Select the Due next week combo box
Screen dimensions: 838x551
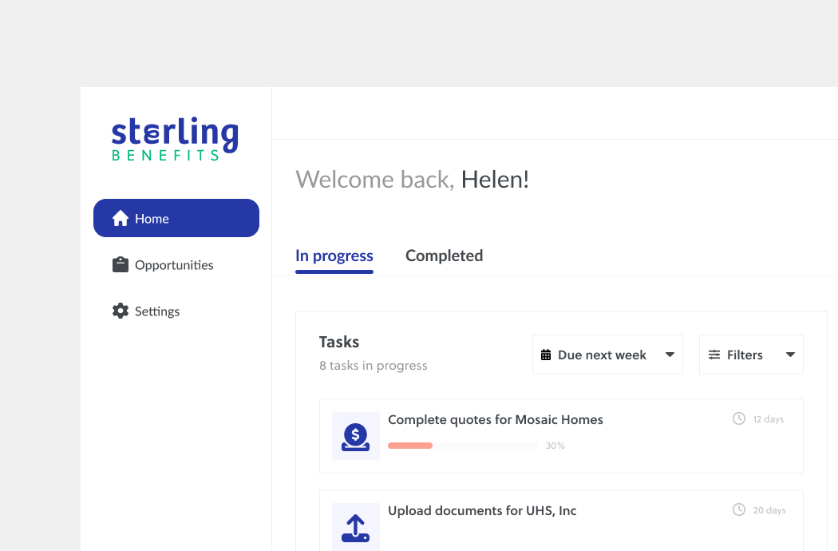603,355
